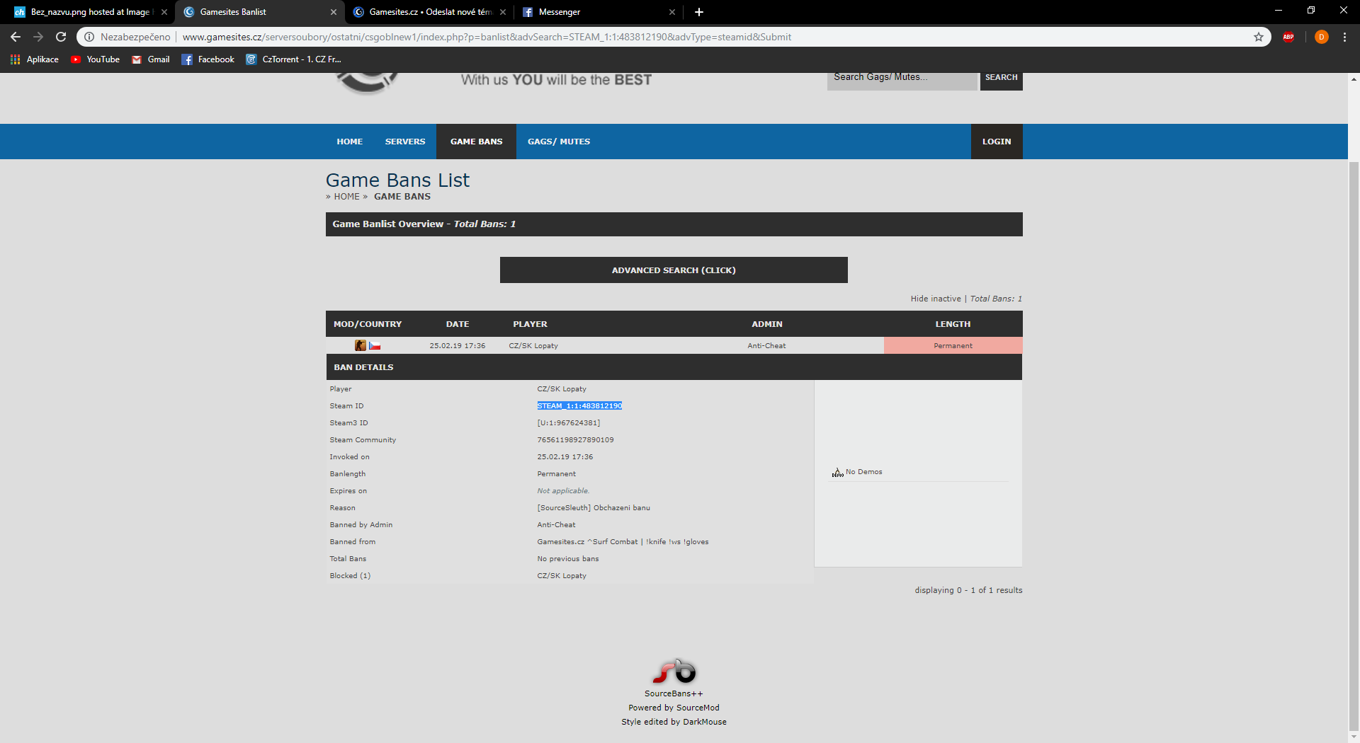The image size is (1360, 743).
Task: Click the browser forward arrow
Action: 38,37
